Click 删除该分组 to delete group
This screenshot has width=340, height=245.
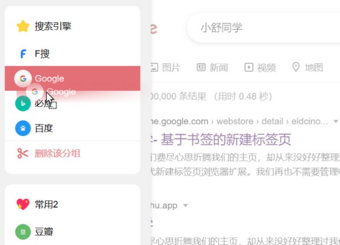point(57,154)
